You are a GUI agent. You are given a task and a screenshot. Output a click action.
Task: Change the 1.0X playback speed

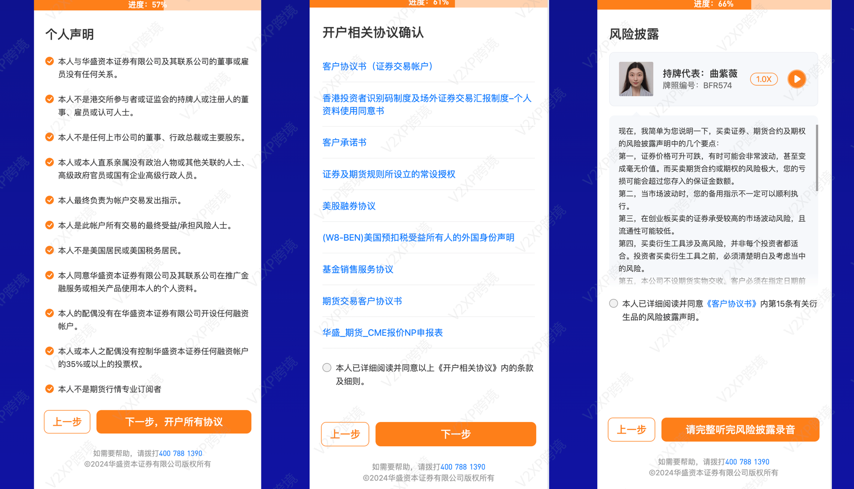[x=763, y=79]
